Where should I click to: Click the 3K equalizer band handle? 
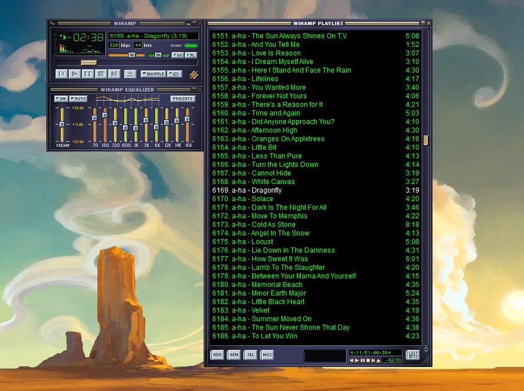(146, 120)
